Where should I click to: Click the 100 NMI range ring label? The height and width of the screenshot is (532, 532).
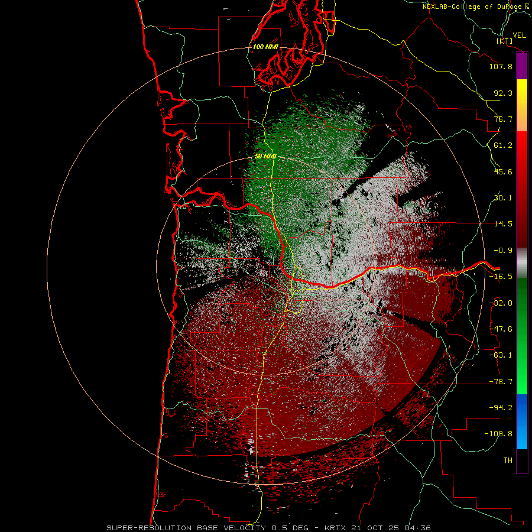click(x=265, y=47)
